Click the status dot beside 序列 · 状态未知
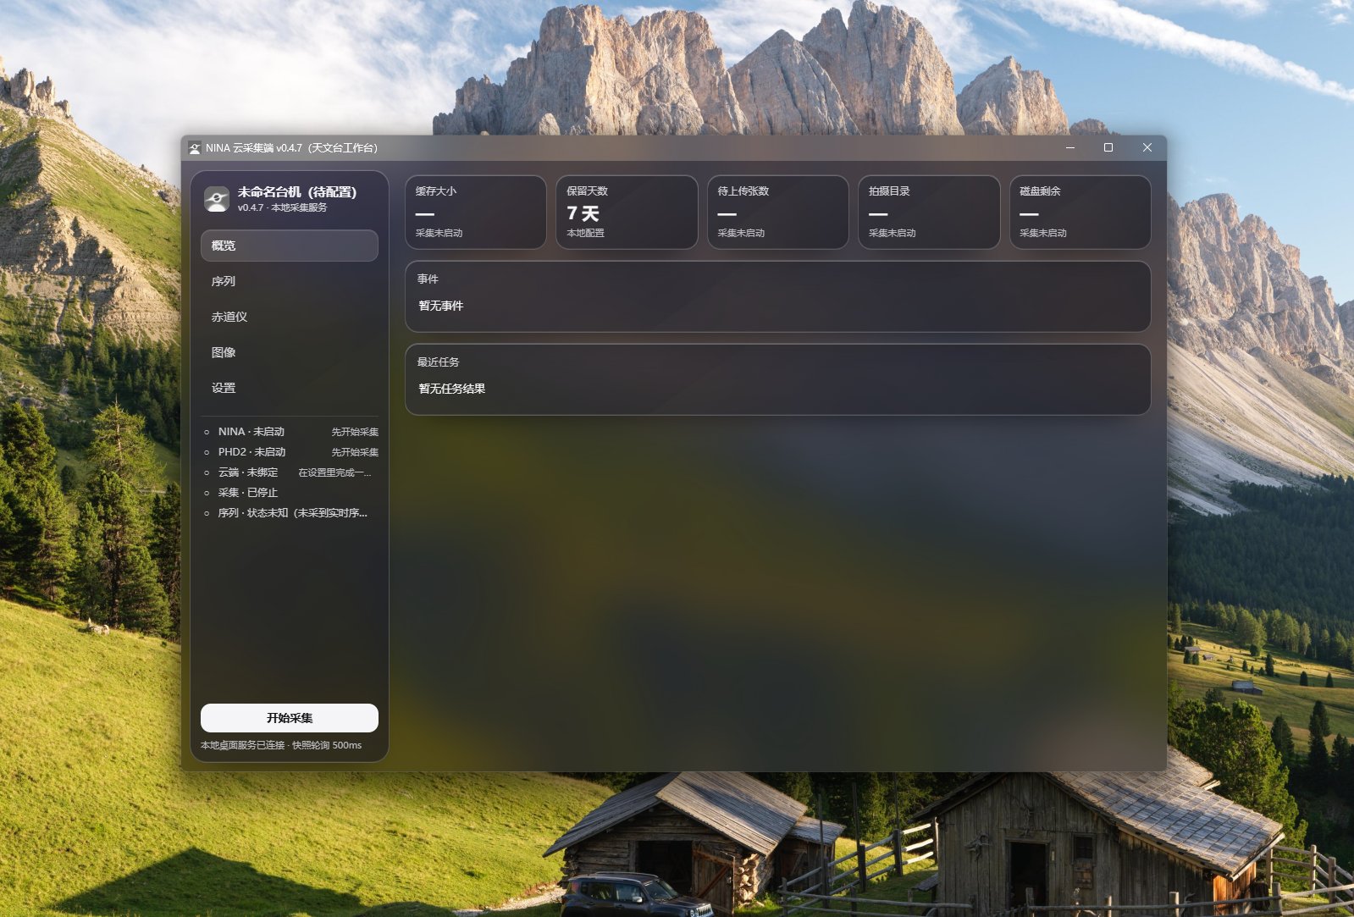The image size is (1354, 917). click(207, 513)
